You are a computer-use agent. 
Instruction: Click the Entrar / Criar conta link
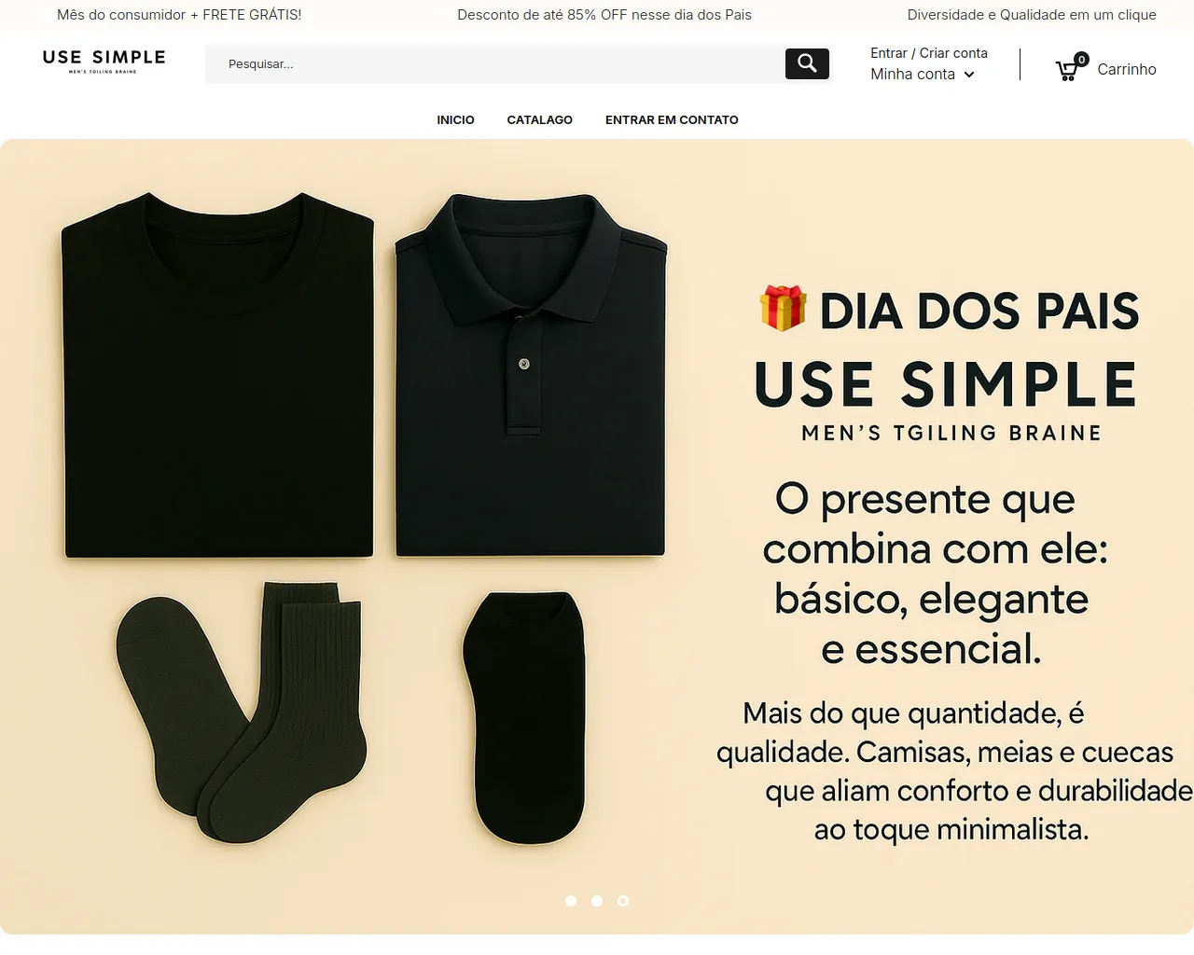929,53
